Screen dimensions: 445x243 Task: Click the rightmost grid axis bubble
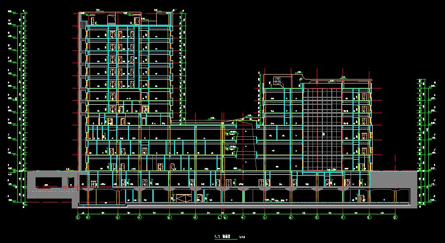point(395,217)
